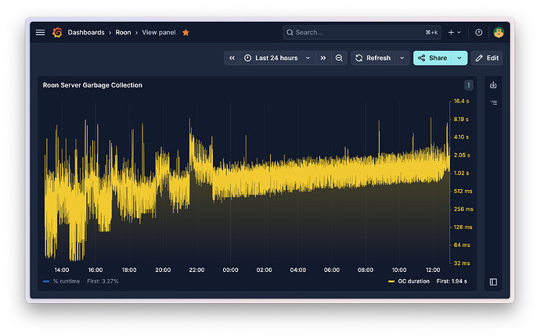540x336 pixels.
Task: Click the First: 1.94 s legend value
Action: [x=452, y=281]
